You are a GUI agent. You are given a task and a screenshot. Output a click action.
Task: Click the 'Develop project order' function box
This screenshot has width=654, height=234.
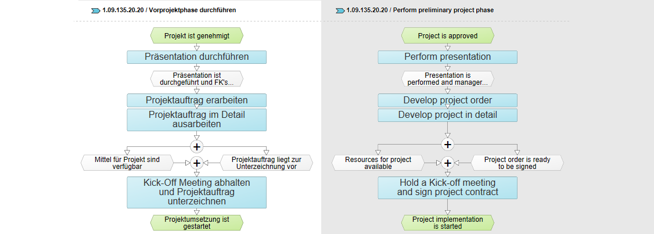pos(448,100)
